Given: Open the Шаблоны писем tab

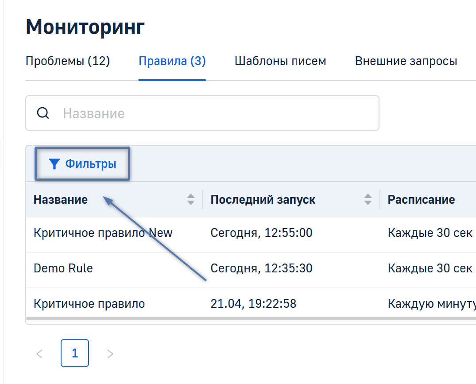Looking at the screenshot, I should coord(280,61).
